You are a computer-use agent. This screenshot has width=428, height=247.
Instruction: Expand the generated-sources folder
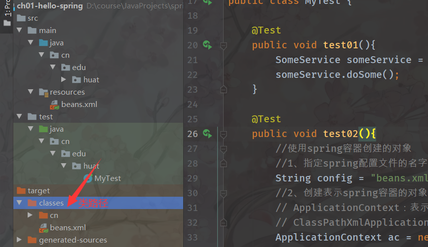[x=19, y=240]
